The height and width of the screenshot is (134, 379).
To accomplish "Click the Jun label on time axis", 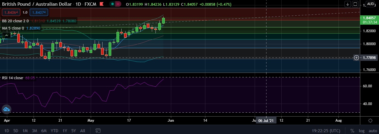I will [x=171, y=120].
